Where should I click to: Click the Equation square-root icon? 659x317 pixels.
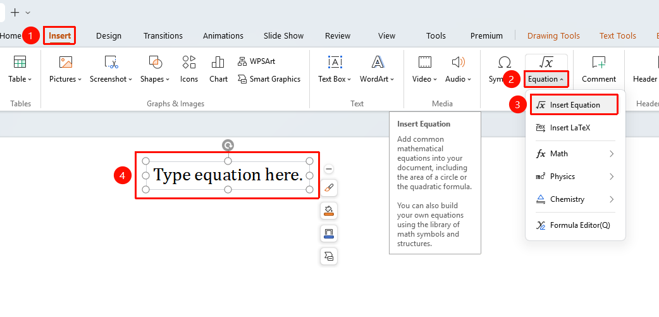click(x=546, y=62)
